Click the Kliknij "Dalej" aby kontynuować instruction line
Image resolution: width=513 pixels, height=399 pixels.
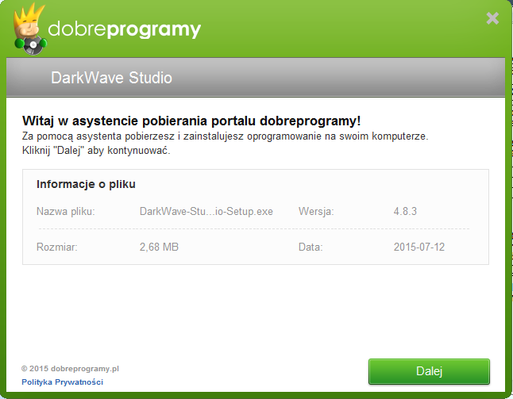(96, 151)
